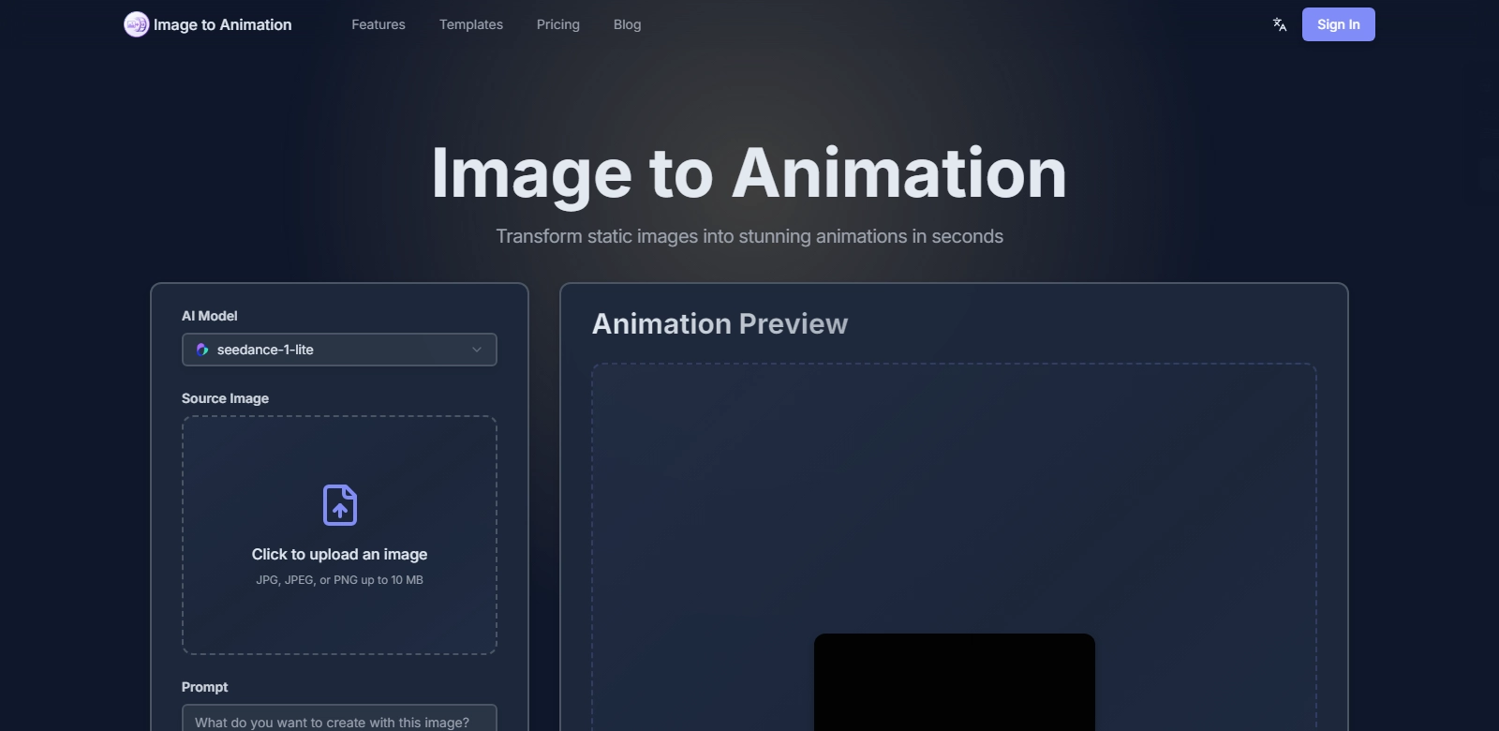Click the large 'Image to Animation' headline
Image resolution: width=1499 pixels, height=731 pixels.
click(749, 173)
